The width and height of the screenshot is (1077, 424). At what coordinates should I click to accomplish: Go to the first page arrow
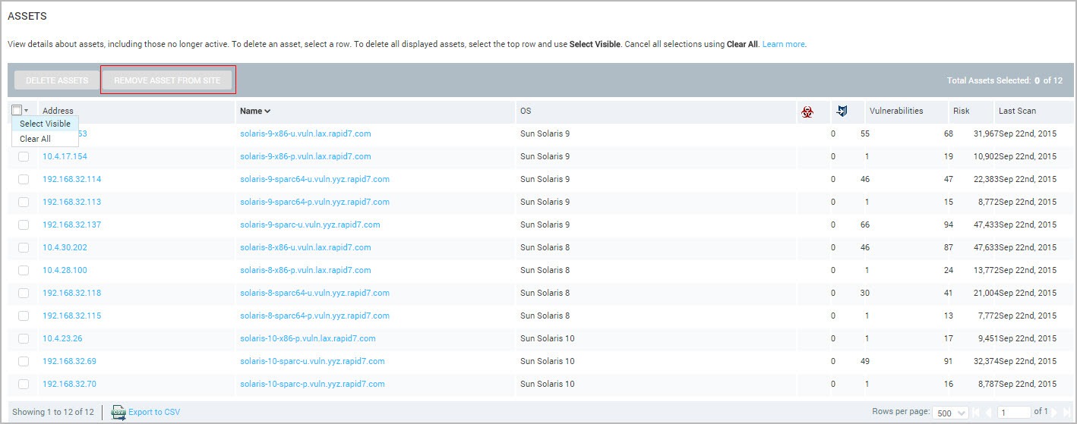coord(976,412)
